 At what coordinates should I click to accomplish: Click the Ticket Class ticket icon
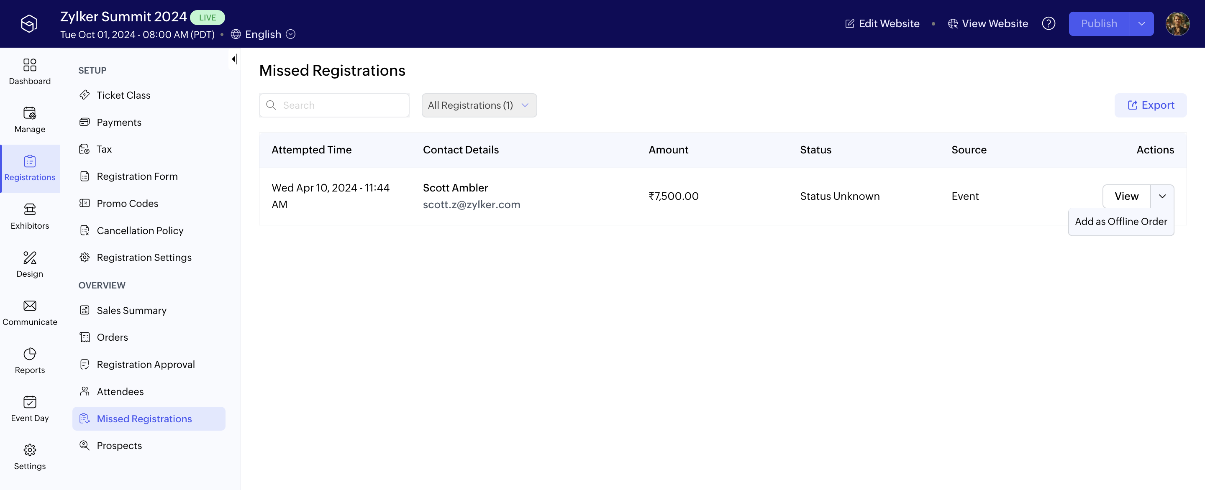[x=85, y=95]
